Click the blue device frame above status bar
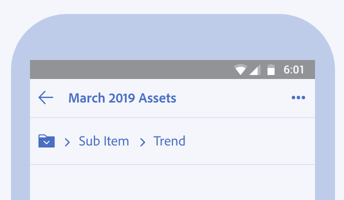Viewport: 344px width, 200px height. click(172, 37)
